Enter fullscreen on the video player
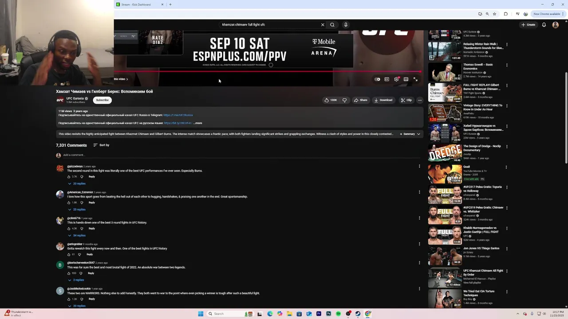The width and height of the screenshot is (568, 319). [415, 79]
